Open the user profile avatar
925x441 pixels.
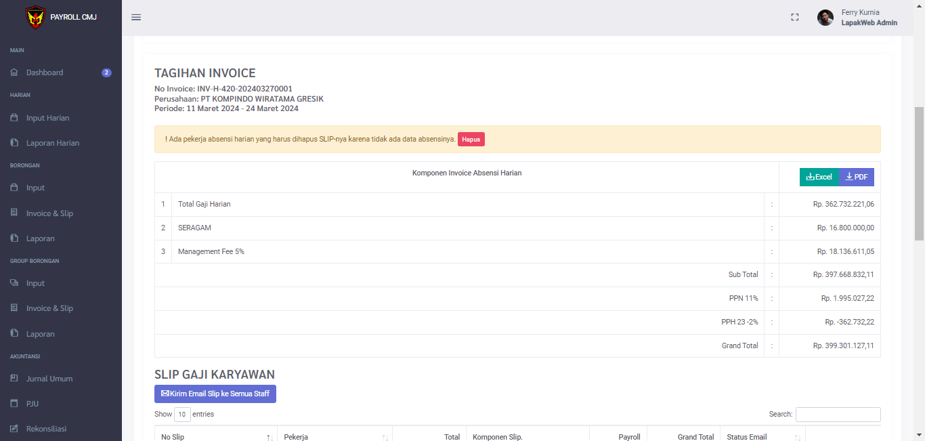pos(825,18)
